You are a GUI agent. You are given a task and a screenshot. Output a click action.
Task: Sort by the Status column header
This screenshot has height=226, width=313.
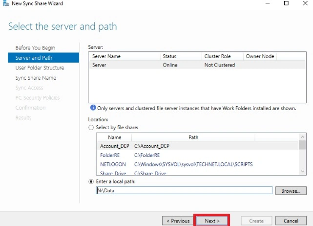pyautogui.click(x=181, y=56)
